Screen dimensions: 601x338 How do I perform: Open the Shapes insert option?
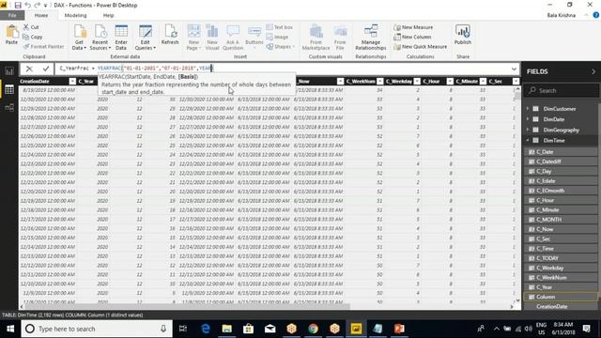coord(280,46)
